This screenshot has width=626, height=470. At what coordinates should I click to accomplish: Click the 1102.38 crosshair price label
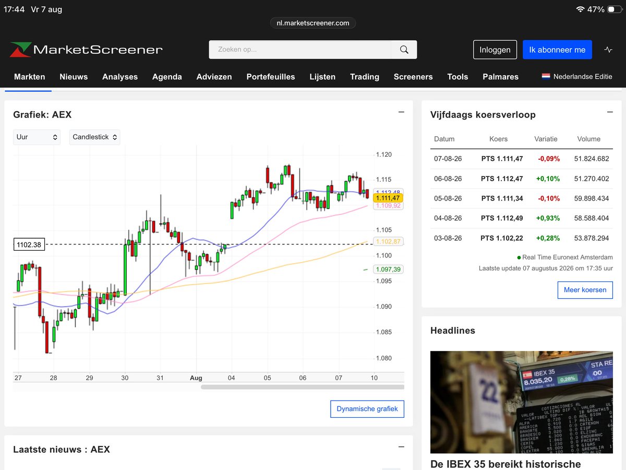(29, 244)
